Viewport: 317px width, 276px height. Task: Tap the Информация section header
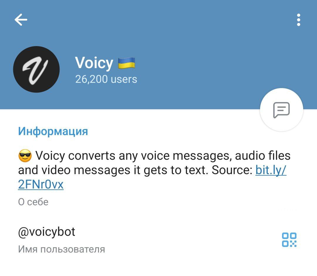tap(53, 131)
